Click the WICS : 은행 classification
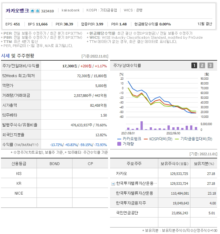 pyautogui.click(x=133, y=10)
